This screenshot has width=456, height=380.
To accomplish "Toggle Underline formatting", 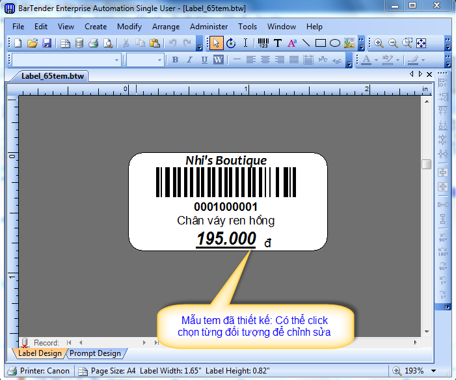I will (x=204, y=60).
